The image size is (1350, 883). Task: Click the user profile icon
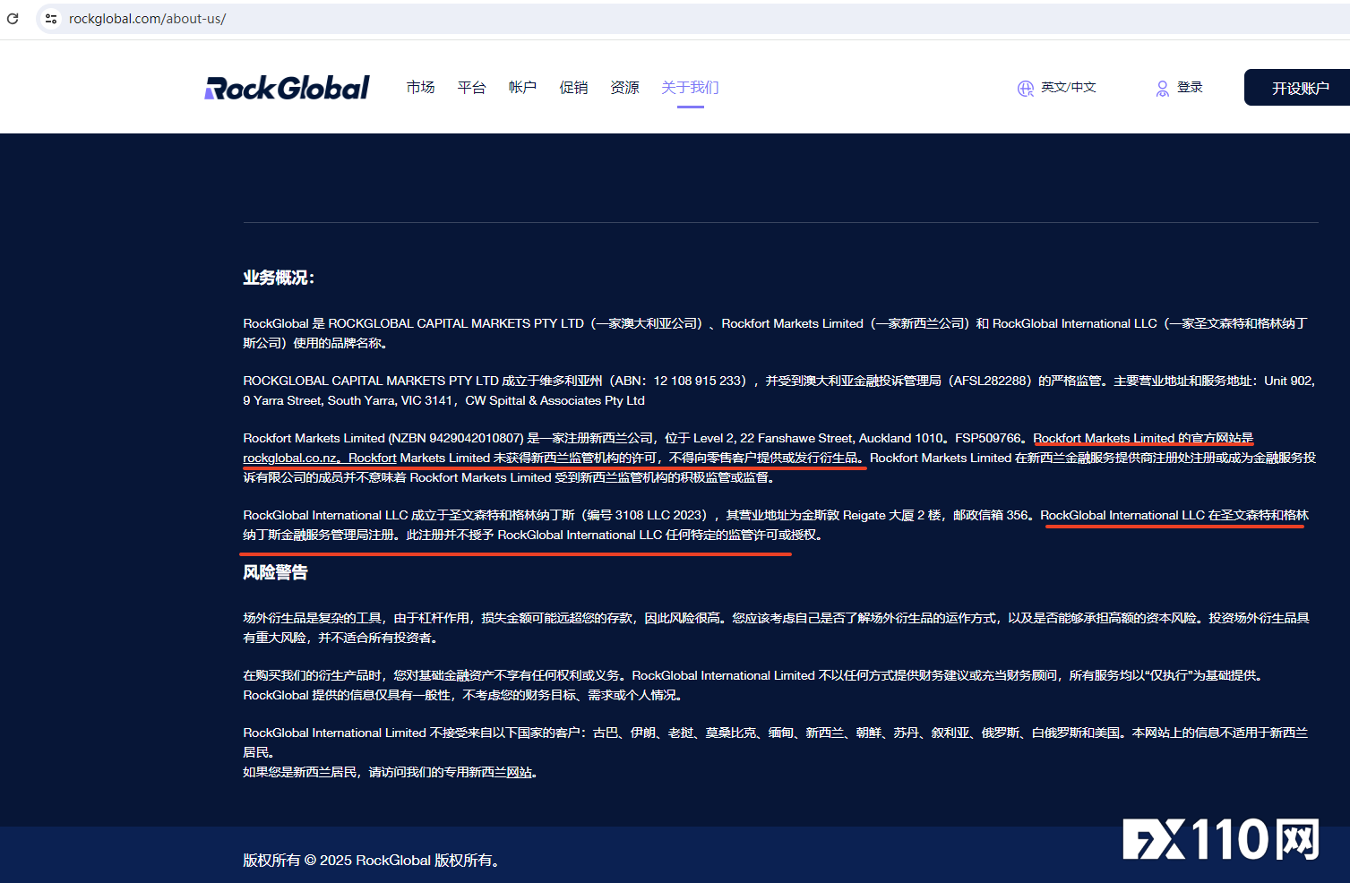click(x=1163, y=88)
